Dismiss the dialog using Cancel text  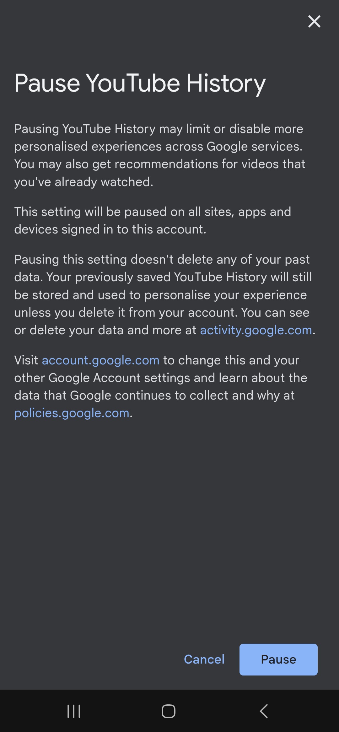204,659
